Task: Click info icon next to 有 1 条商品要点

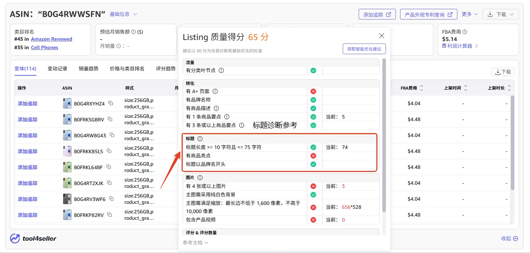Action: click(227, 117)
